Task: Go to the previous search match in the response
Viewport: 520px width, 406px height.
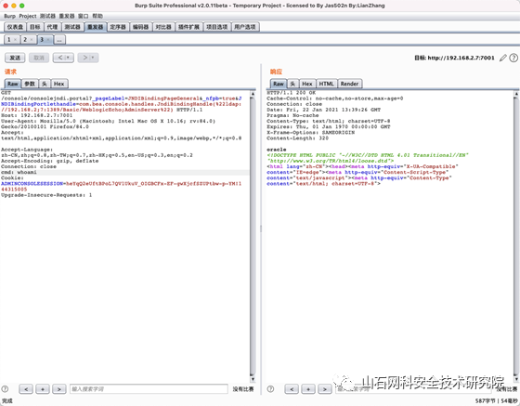Action: 292,389
